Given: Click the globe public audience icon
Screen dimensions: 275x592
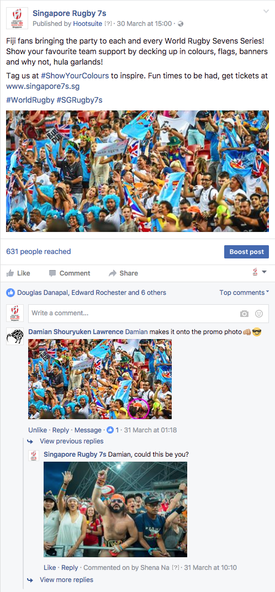Looking at the screenshot, I should coord(180,24).
